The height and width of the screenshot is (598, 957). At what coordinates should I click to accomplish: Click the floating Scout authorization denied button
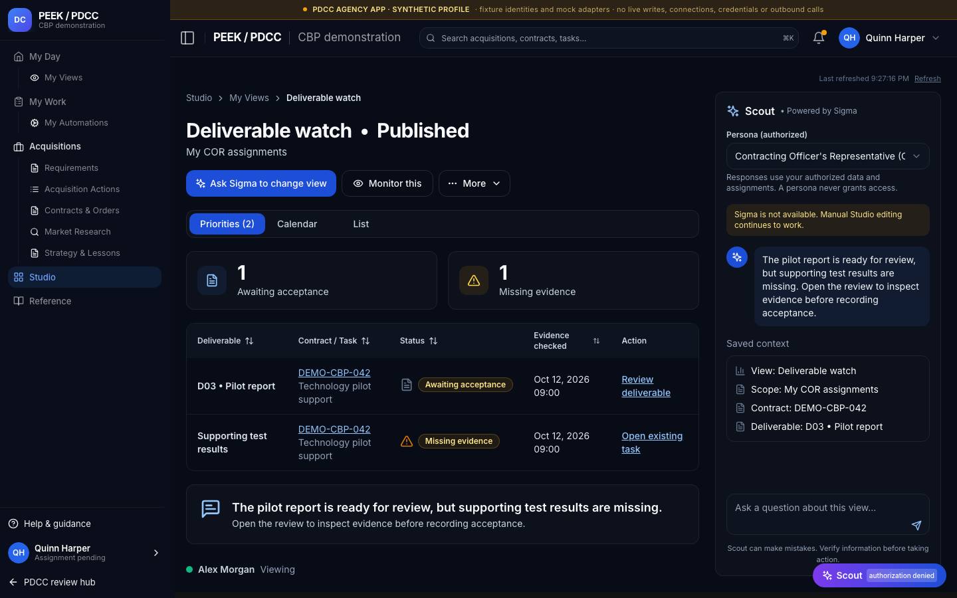click(879, 575)
